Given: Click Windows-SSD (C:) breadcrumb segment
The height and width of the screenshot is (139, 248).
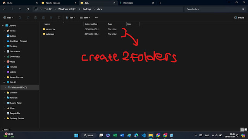Looking at the screenshot, I should [67, 9].
